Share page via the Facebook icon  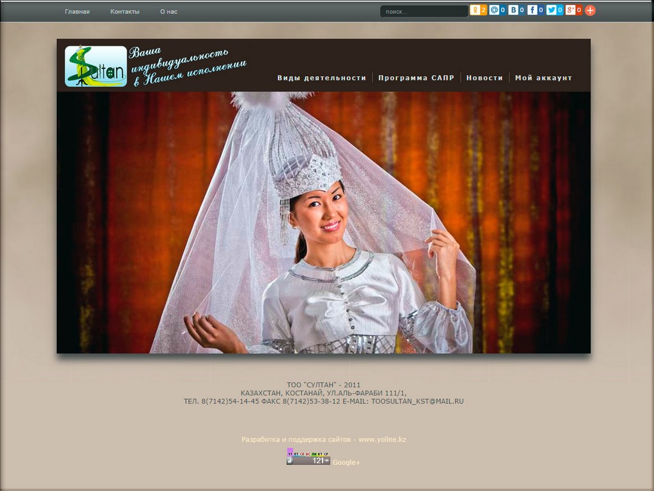pos(532,10)
